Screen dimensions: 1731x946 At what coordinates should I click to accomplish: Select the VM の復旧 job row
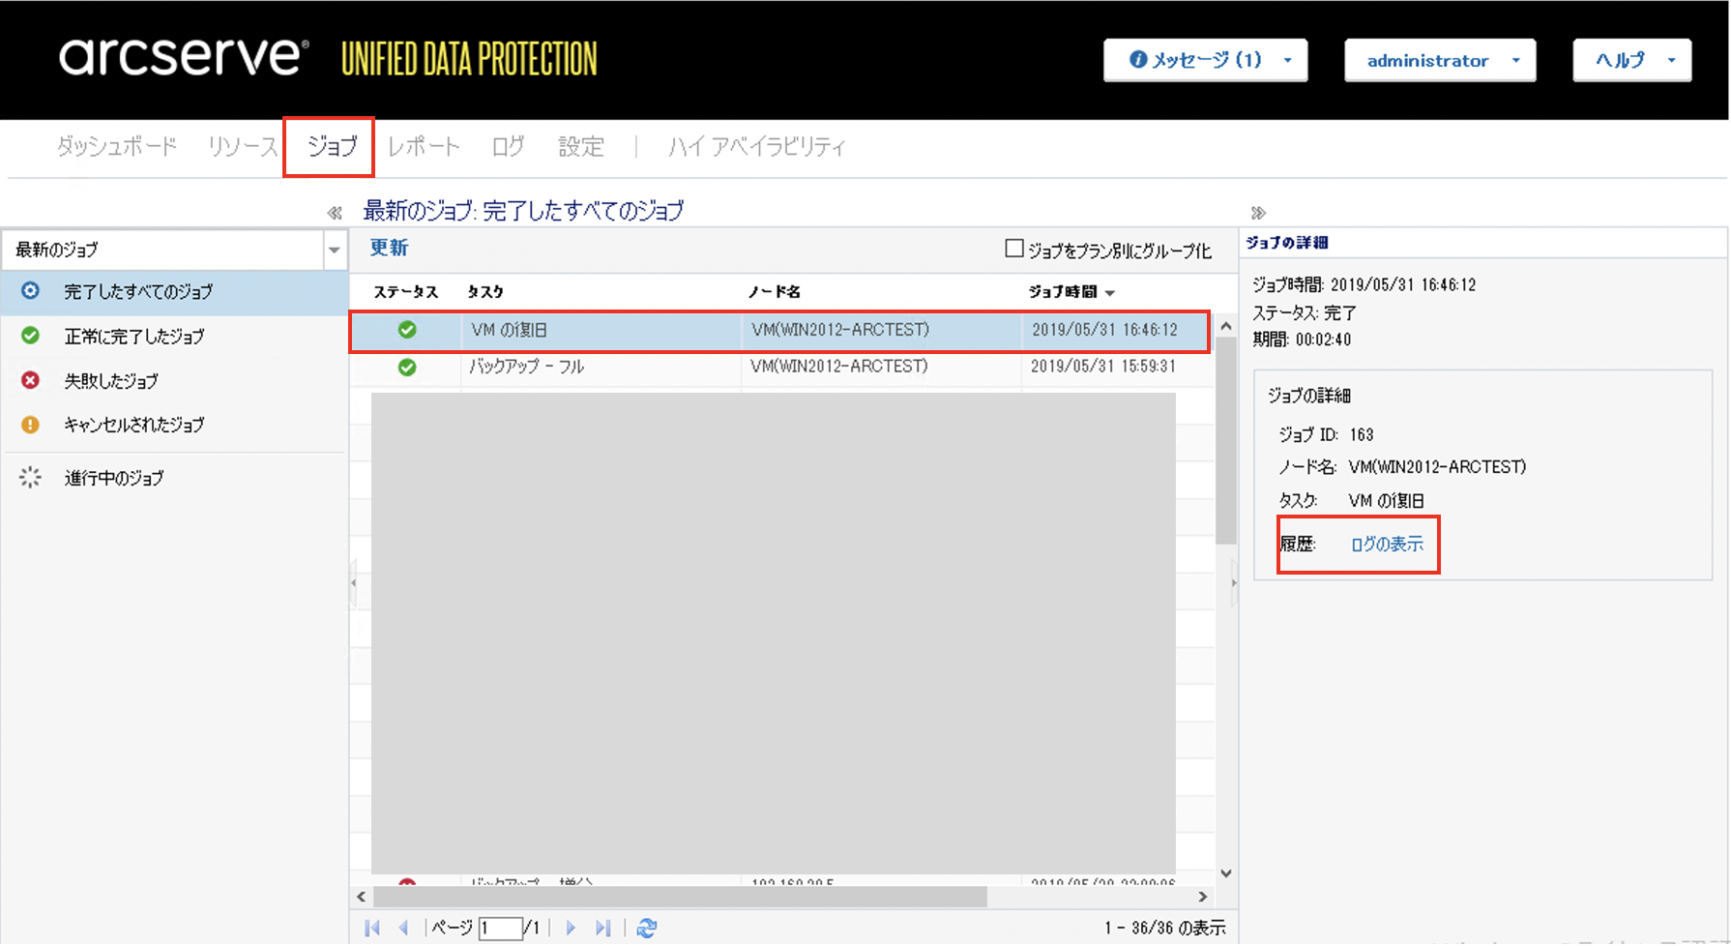coord(779,331)
